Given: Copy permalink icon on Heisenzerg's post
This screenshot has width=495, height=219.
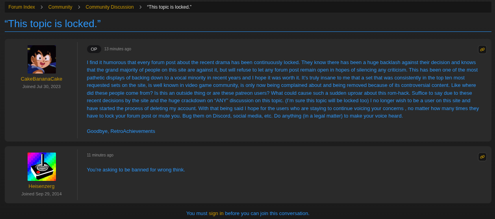Looking at the screenshot, I should (482, 157).
